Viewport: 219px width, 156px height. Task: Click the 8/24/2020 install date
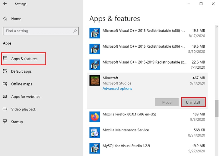(x=196, y=135)
